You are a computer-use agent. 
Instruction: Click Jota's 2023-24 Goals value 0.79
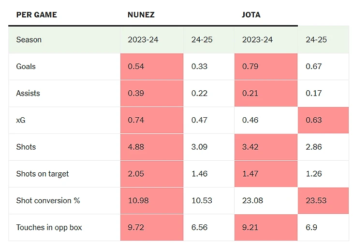(250, 66)
